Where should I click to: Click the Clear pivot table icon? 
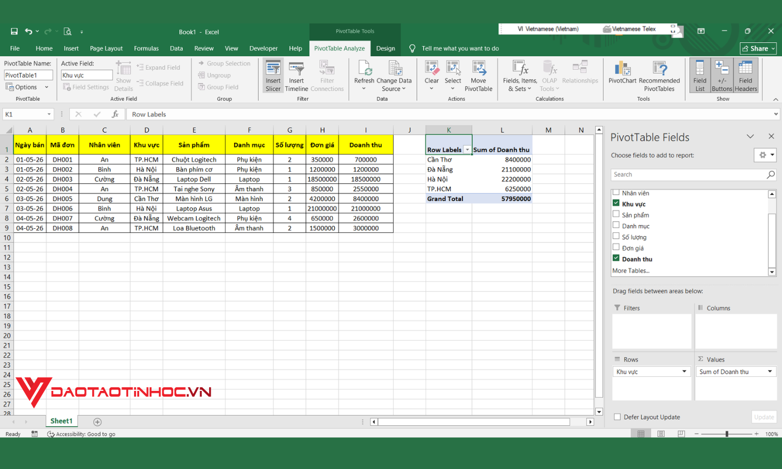432,68
